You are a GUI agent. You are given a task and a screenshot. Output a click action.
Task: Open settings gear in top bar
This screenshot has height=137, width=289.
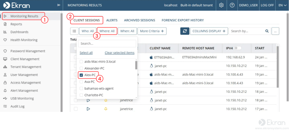[221, 5]
